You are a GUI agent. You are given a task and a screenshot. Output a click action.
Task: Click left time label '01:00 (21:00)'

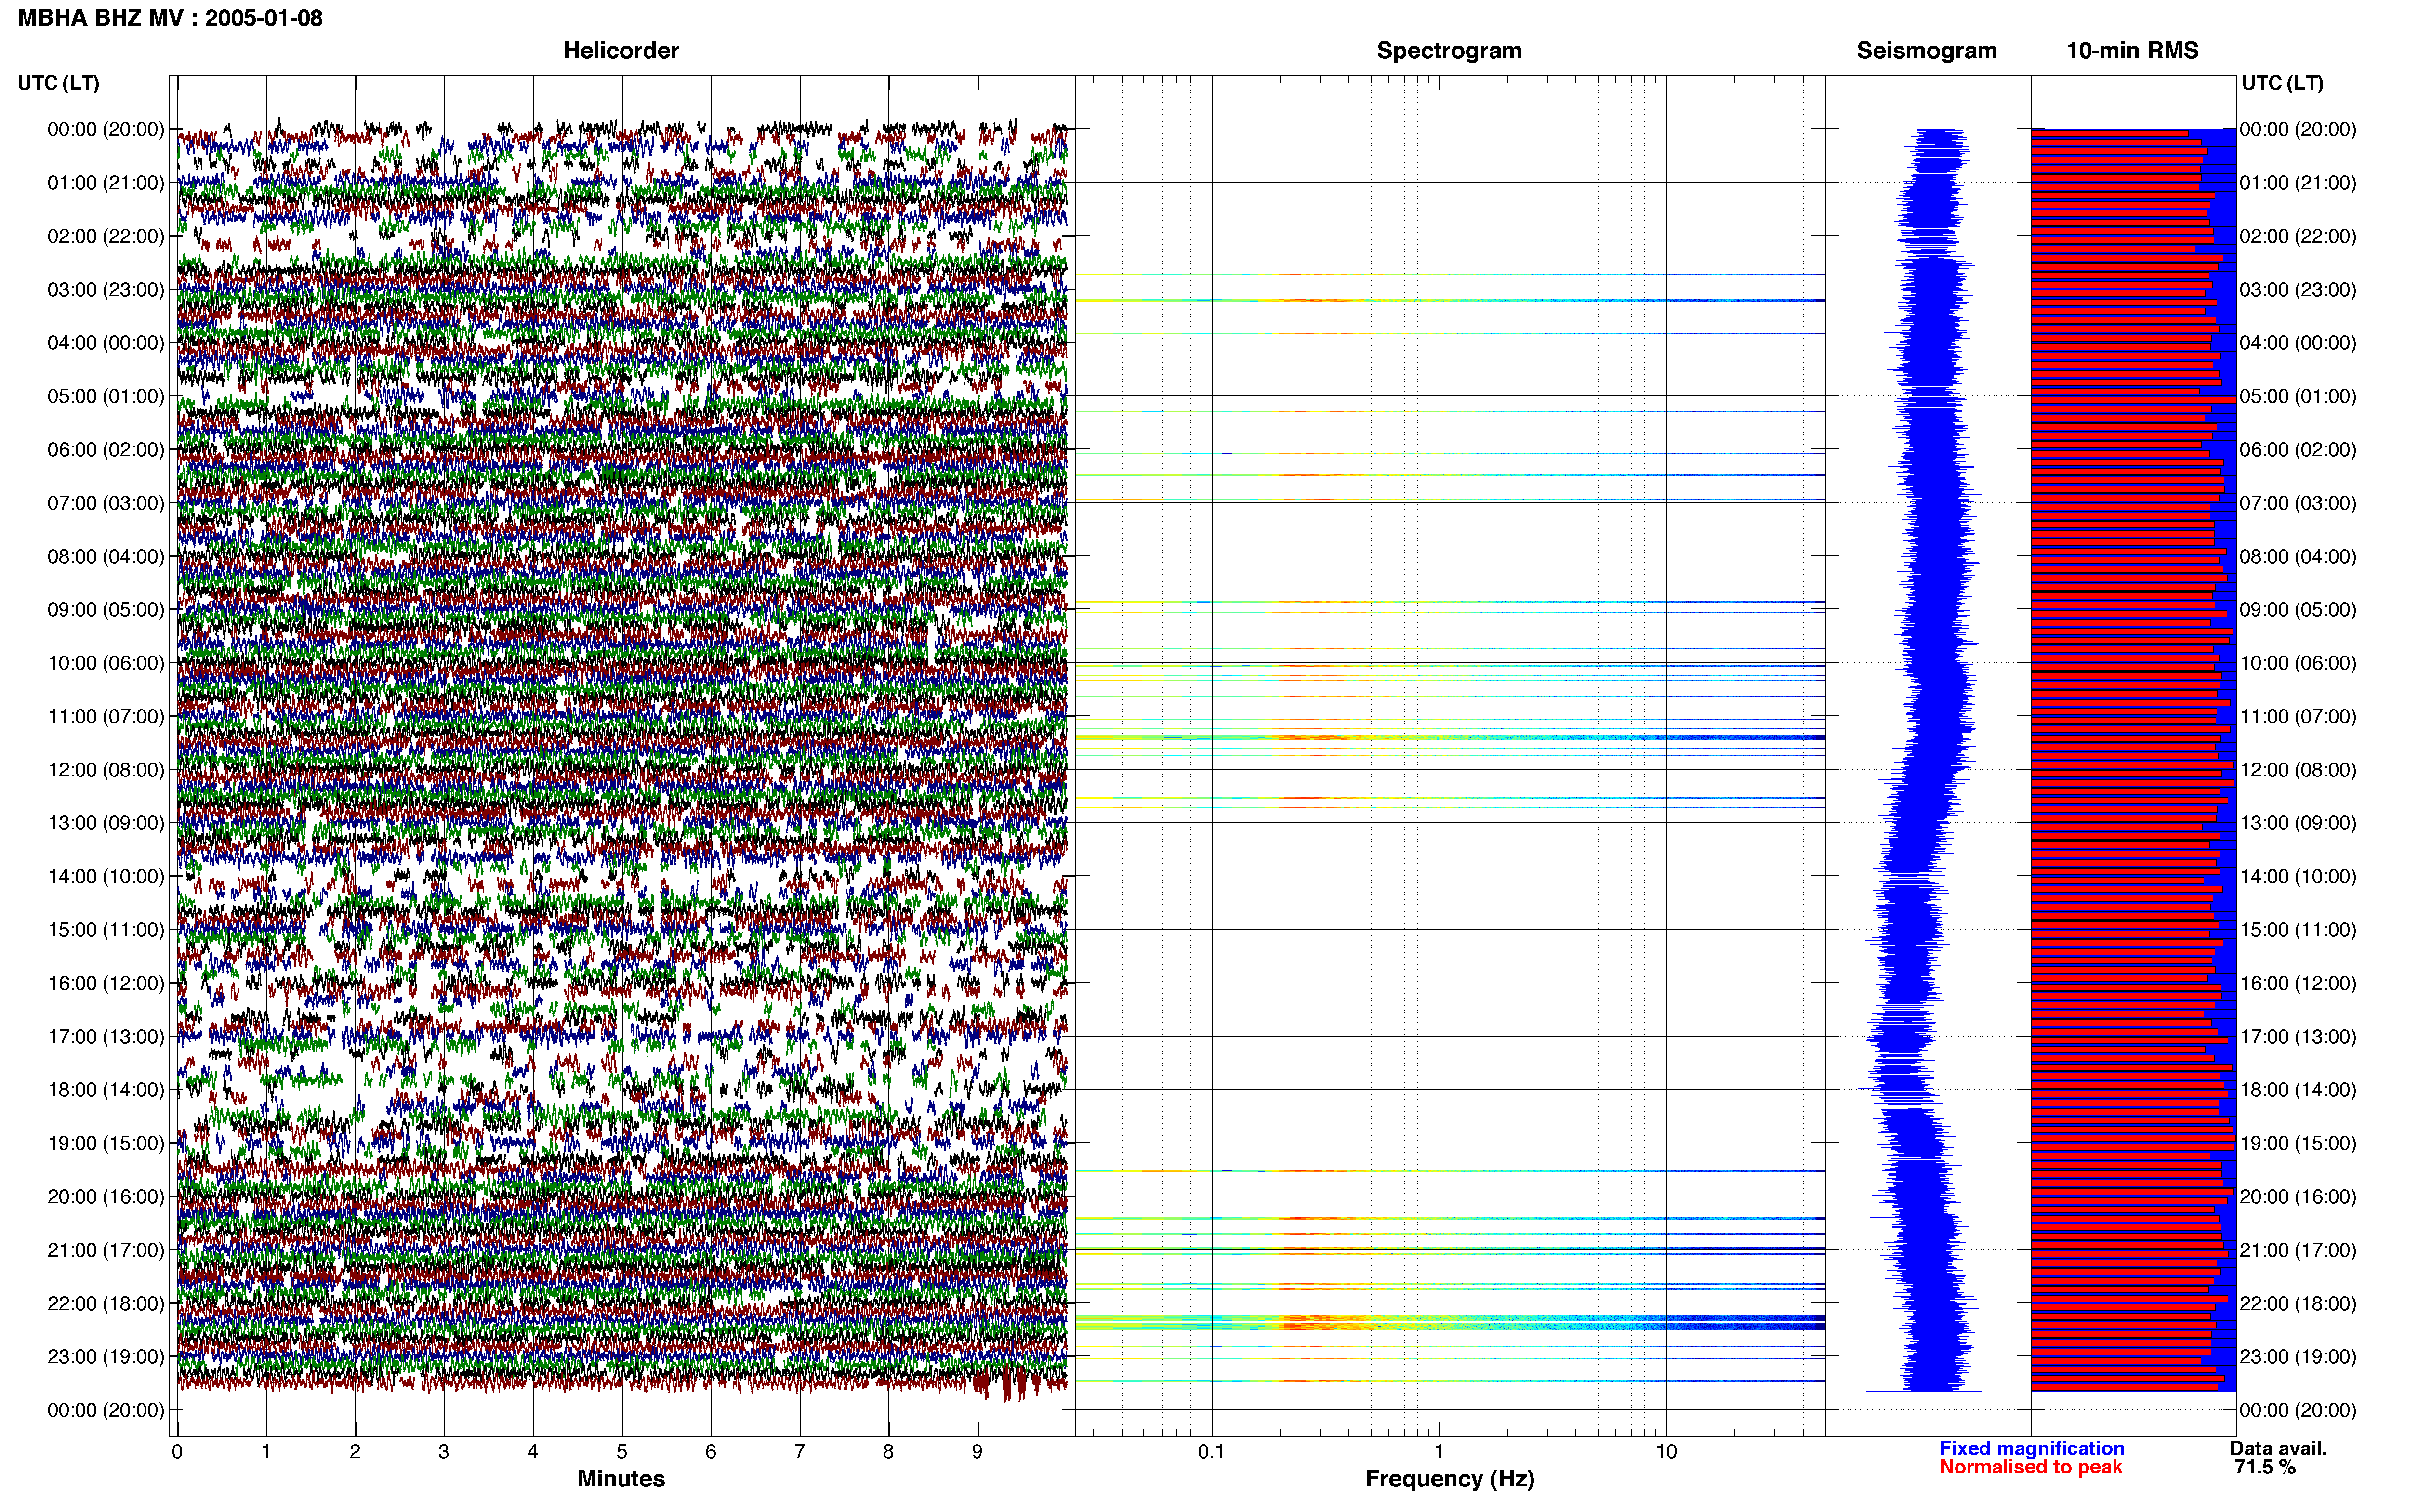pos(106,182)
